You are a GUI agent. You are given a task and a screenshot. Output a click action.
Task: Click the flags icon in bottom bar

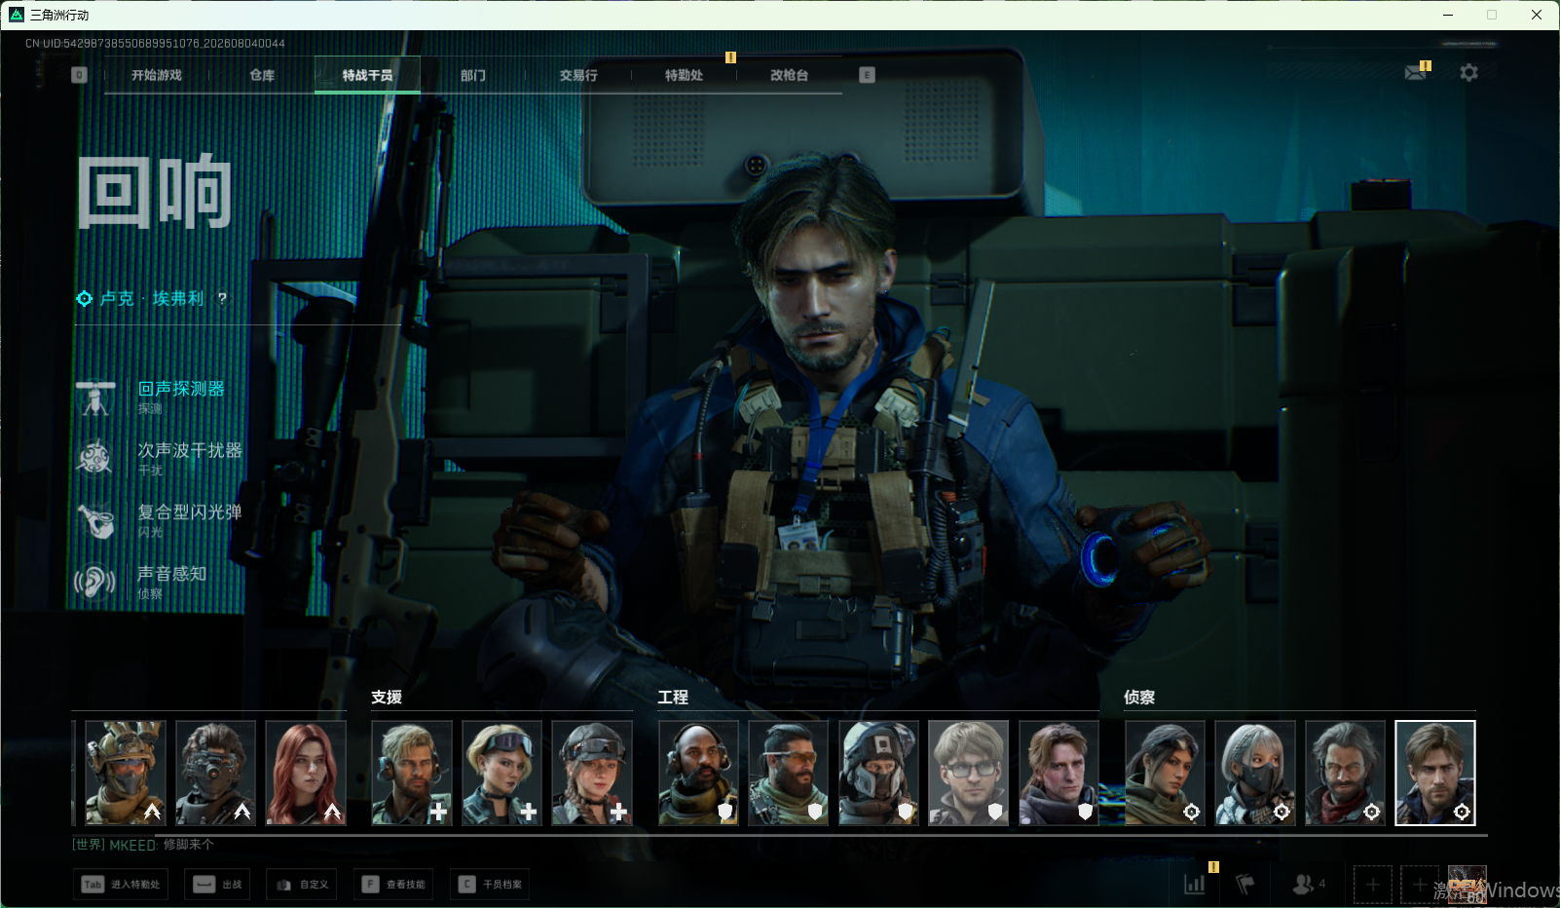pos(1244,885)
